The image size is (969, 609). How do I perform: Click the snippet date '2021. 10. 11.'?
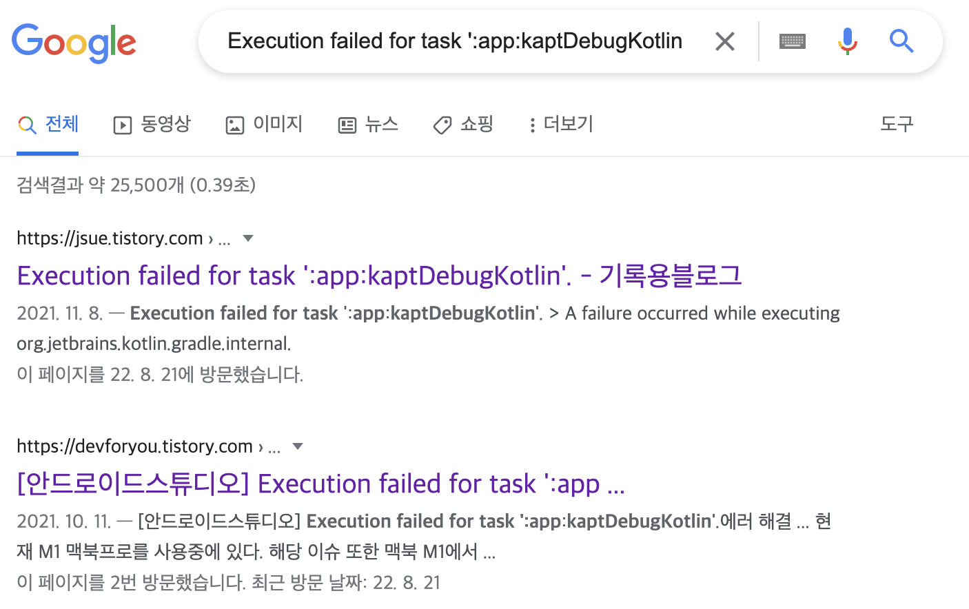pos(64,522)
